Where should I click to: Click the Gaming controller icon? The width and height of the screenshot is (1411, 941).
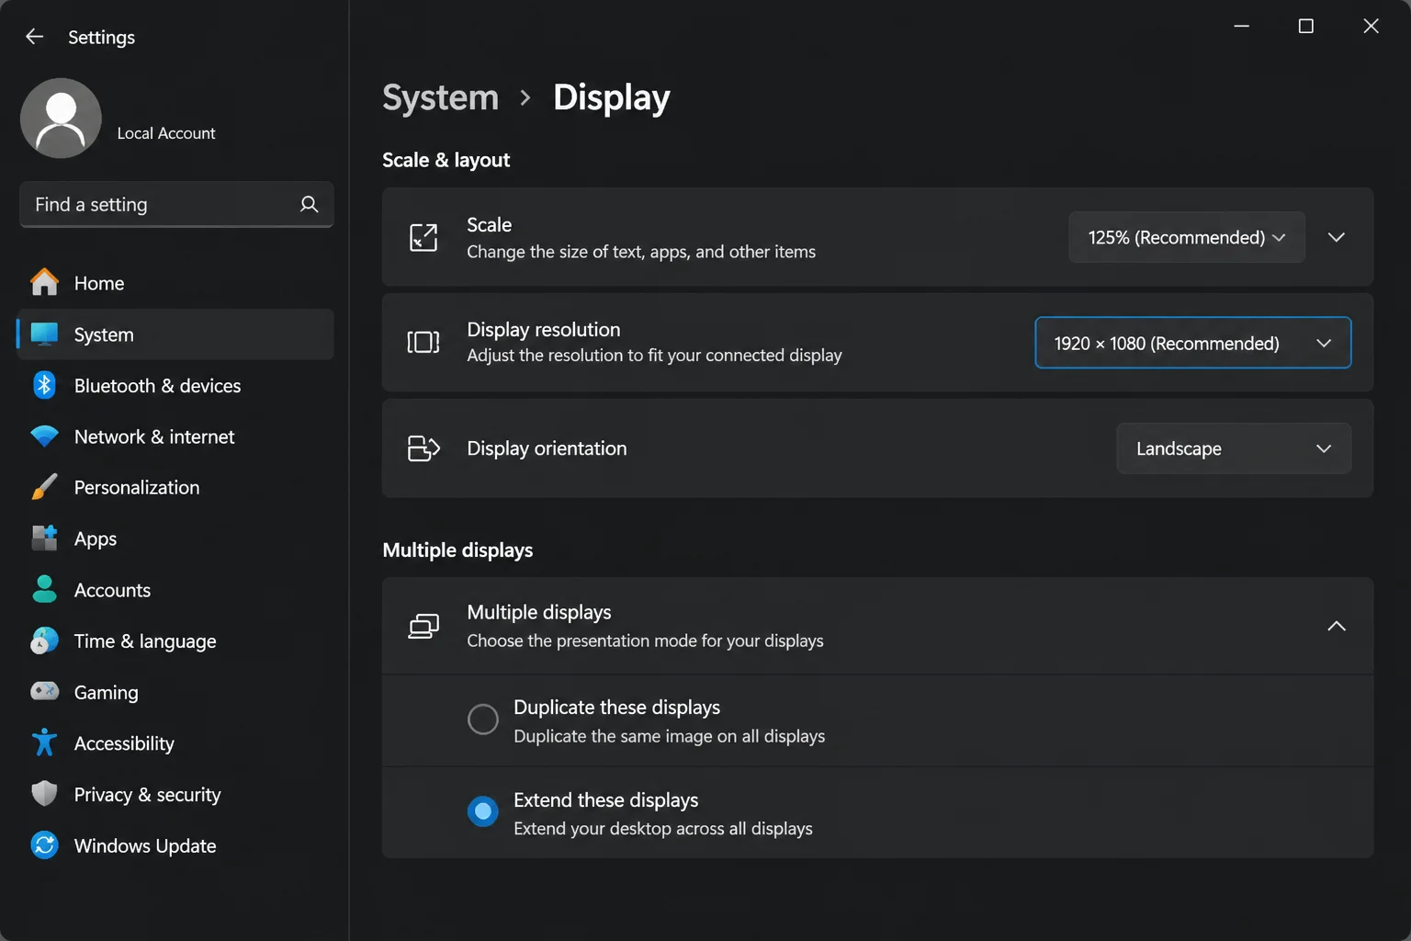[44, 691]
